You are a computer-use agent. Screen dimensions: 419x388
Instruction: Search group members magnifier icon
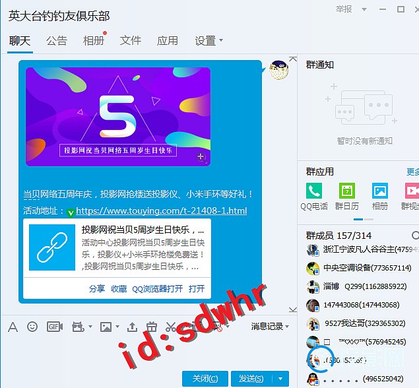[x=415, y=236]
